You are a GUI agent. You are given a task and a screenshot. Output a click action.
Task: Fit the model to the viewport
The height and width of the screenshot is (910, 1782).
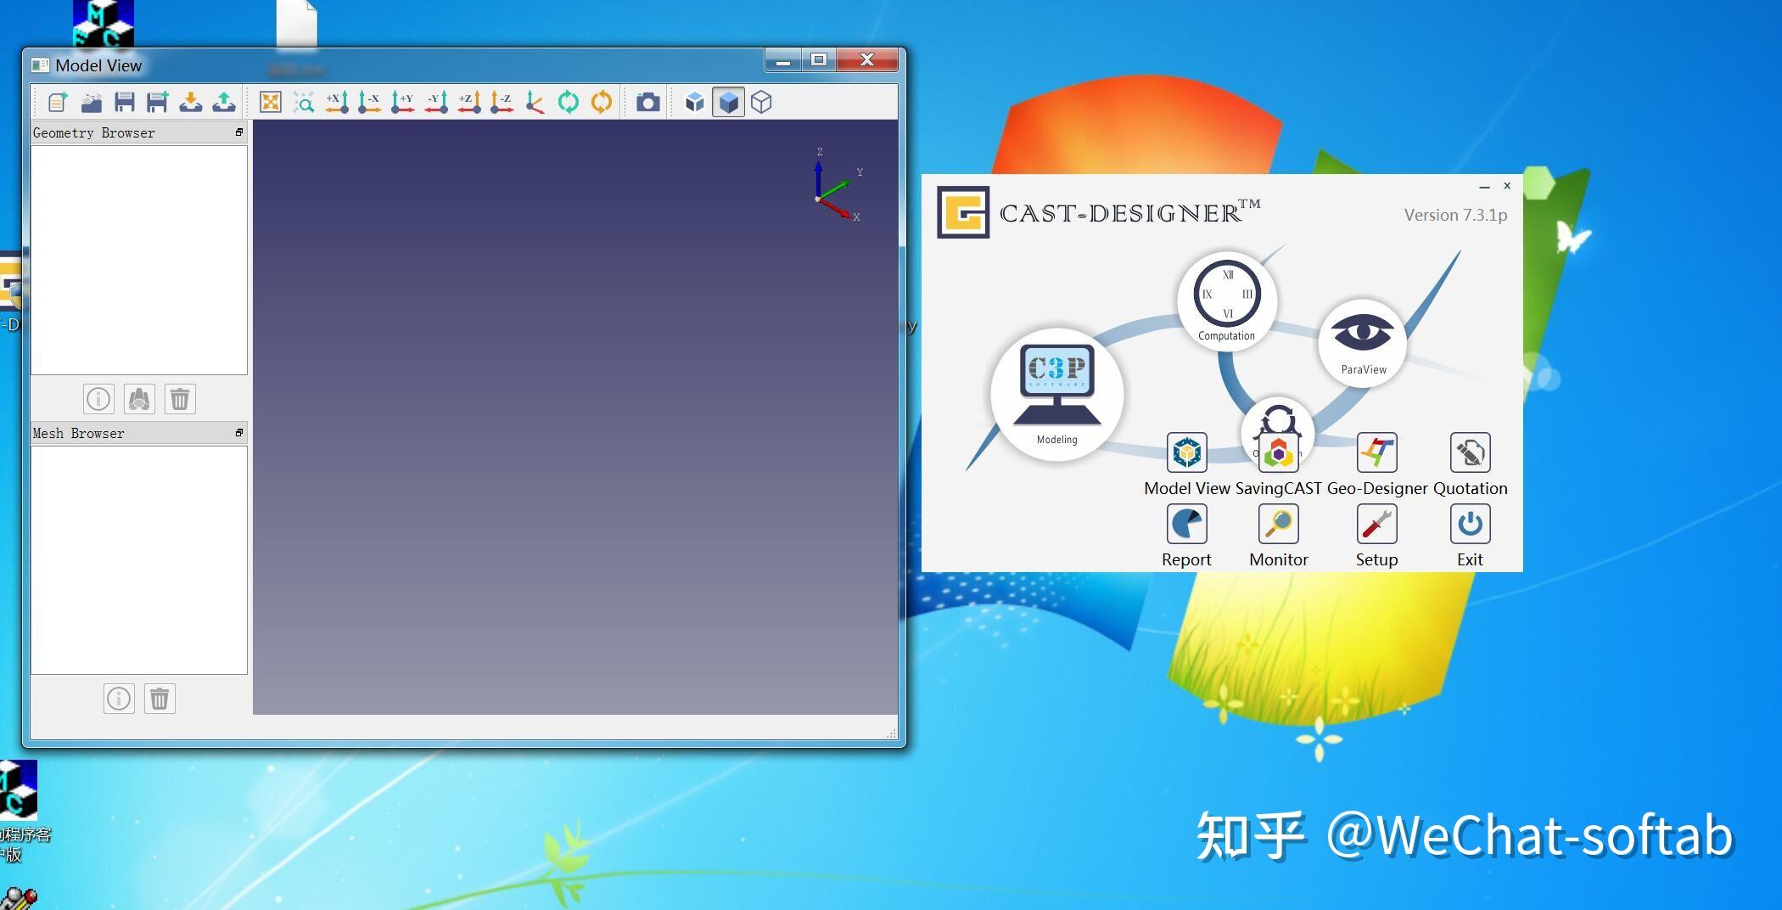point(270,101)
